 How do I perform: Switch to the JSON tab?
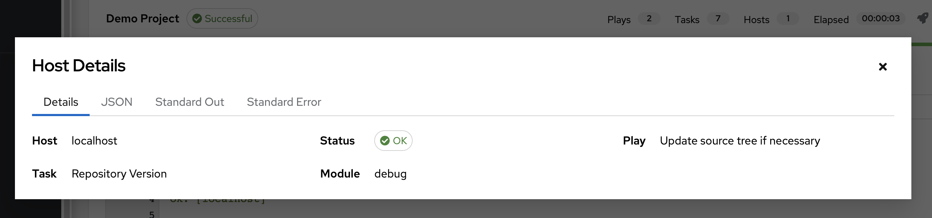[x=117, y=102]
